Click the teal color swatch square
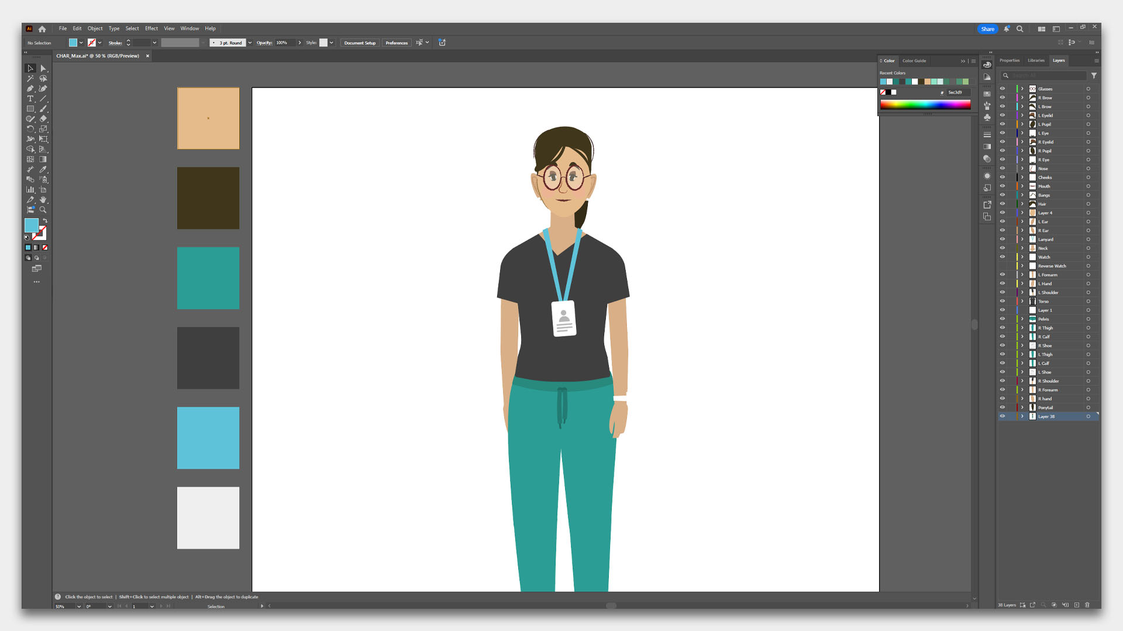1123x631 pixels. coord(208,278)
